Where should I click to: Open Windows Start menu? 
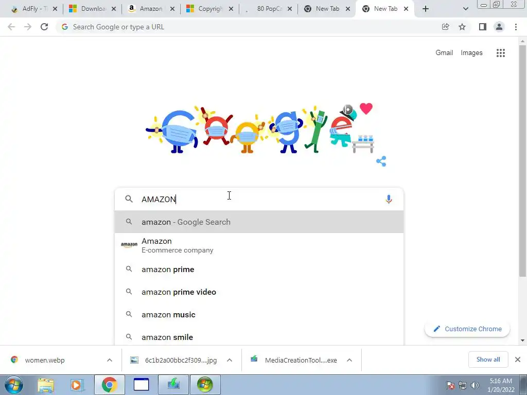pyautogui.click(x=14, y=385)
